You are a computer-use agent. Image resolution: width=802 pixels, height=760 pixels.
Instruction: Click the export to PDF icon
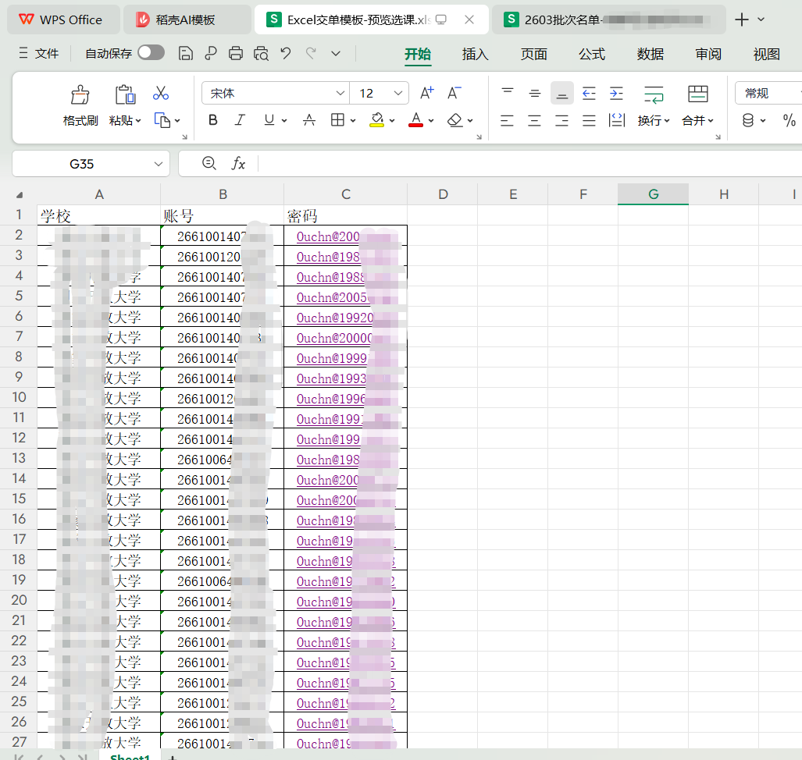(x=211, y=53)
